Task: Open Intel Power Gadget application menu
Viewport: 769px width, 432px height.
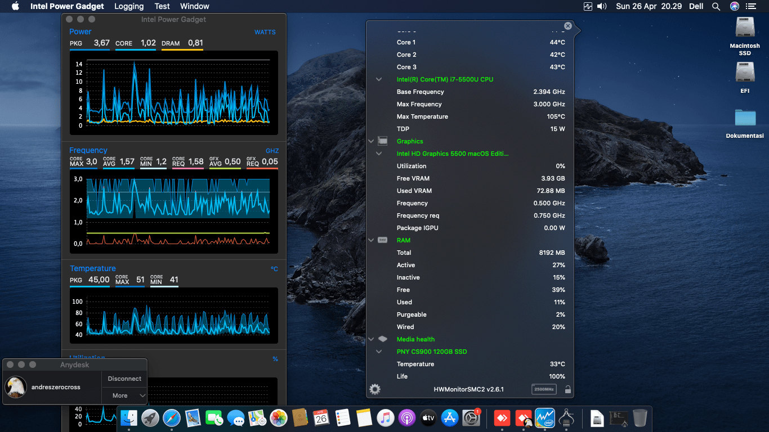Action: pyautogui.click(x=67, y=6)
